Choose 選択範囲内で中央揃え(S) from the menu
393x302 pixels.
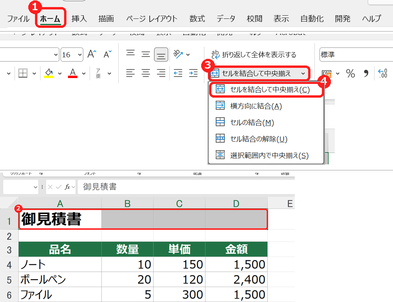coord(266,155)
